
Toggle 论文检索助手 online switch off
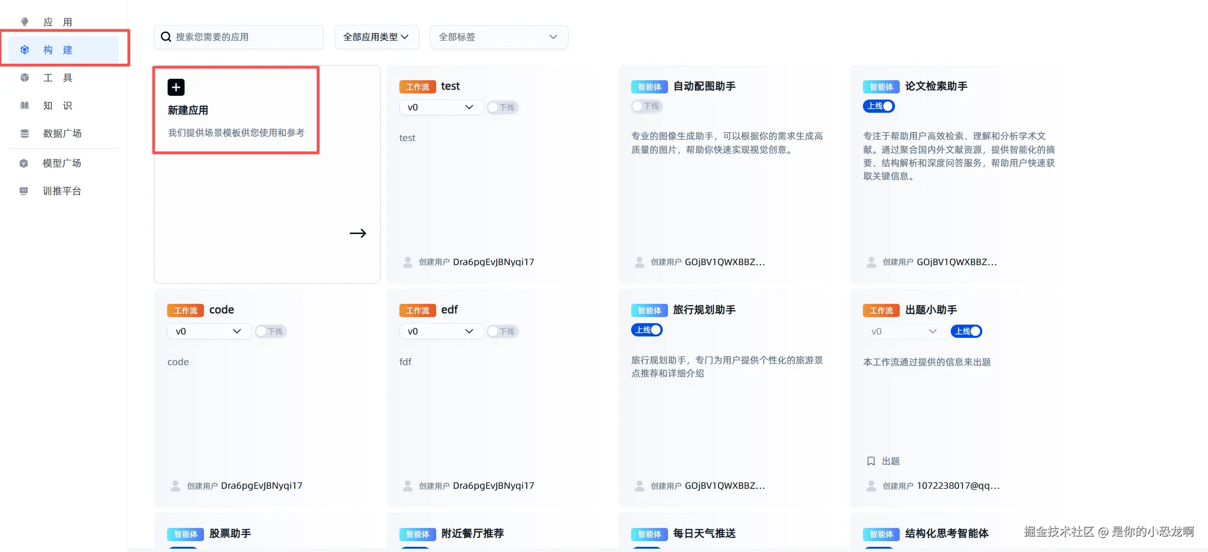(x=879, y=106)
